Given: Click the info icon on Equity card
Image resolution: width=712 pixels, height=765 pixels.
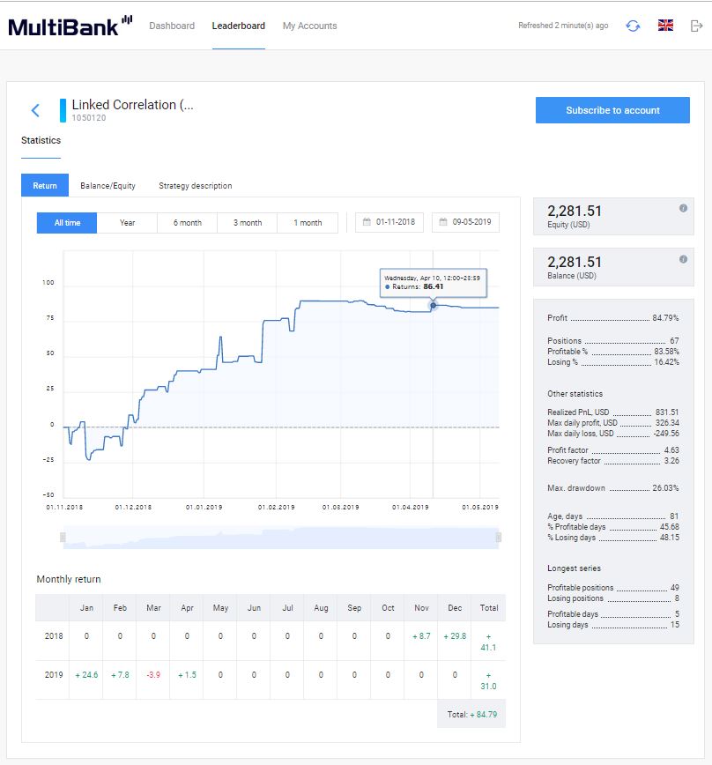Looking at the screenshot, I should [683, 208].
